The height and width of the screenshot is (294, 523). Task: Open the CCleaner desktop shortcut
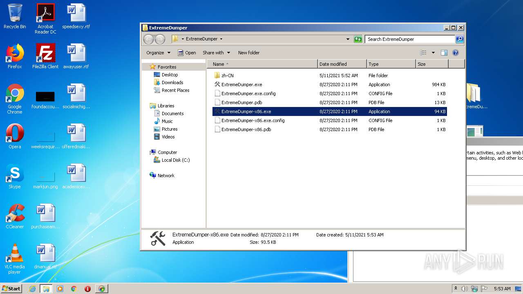[x=15, y=216]
